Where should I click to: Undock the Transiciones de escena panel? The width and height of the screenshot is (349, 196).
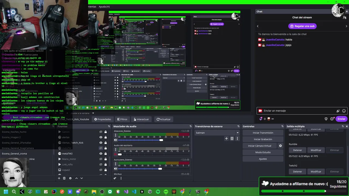[x=238, y=126]
